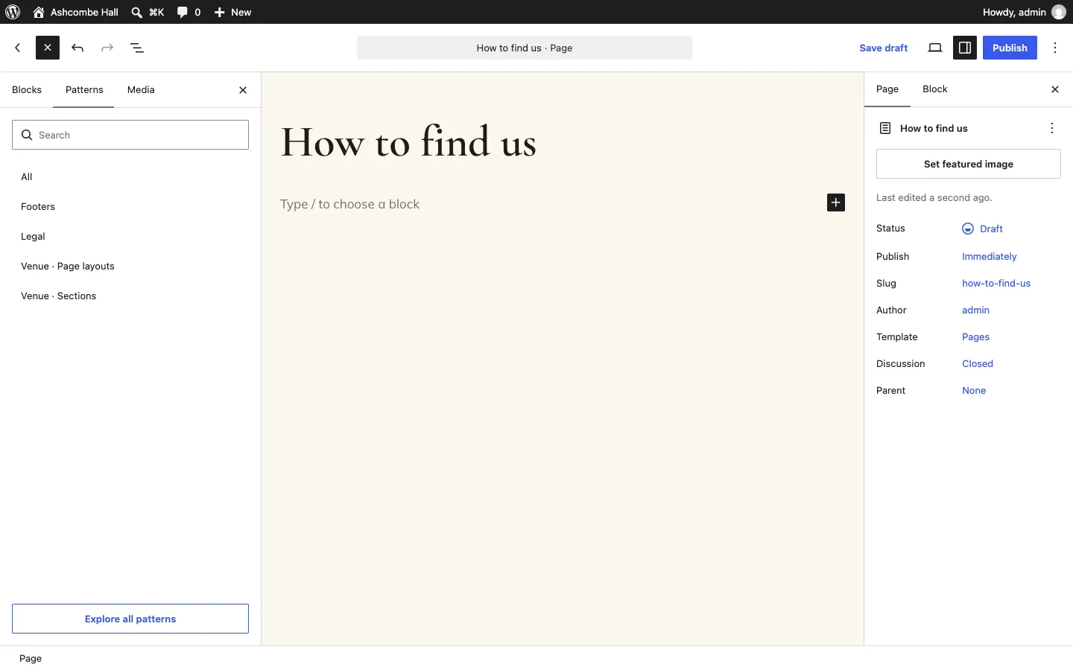Switch to the Blocks tab
The image size is (1073, 670).
pyautogui.click(x=27, y=90)
